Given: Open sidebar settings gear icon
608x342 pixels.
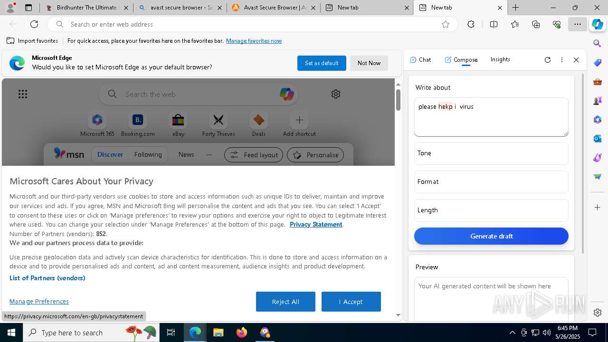Looking at the screenshot, I should click(598, 313).
